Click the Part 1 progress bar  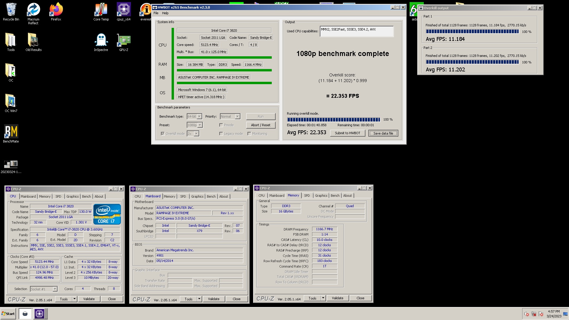point(472,31)
